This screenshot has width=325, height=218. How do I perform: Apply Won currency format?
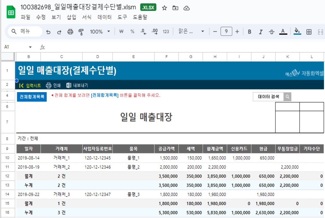coord(121,32)
